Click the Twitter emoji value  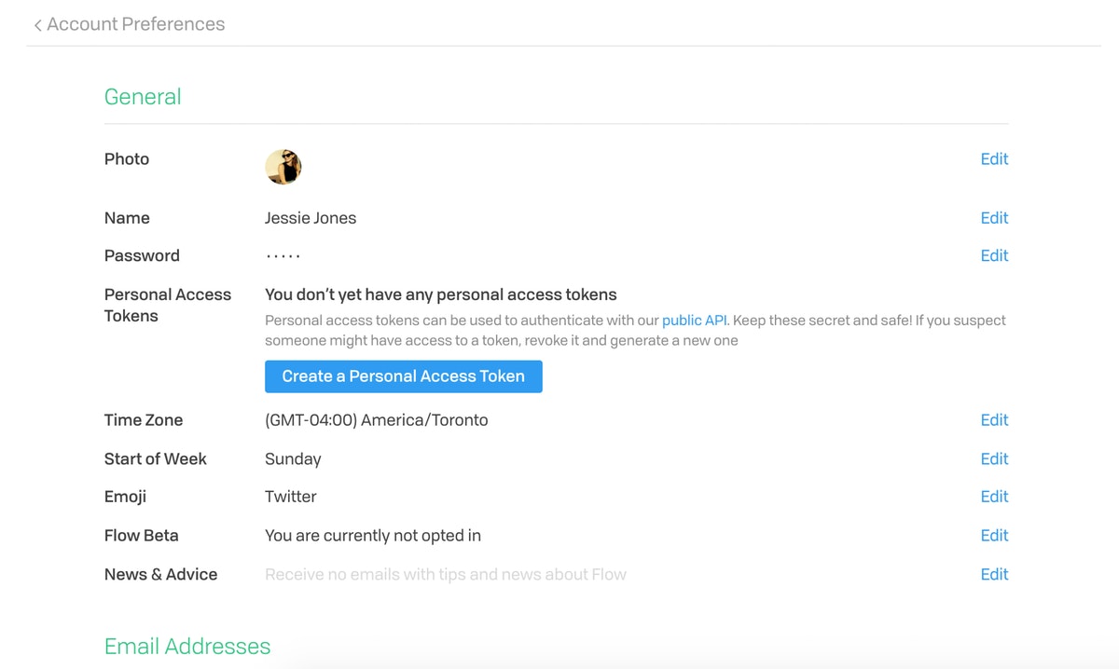coord(291,497)
